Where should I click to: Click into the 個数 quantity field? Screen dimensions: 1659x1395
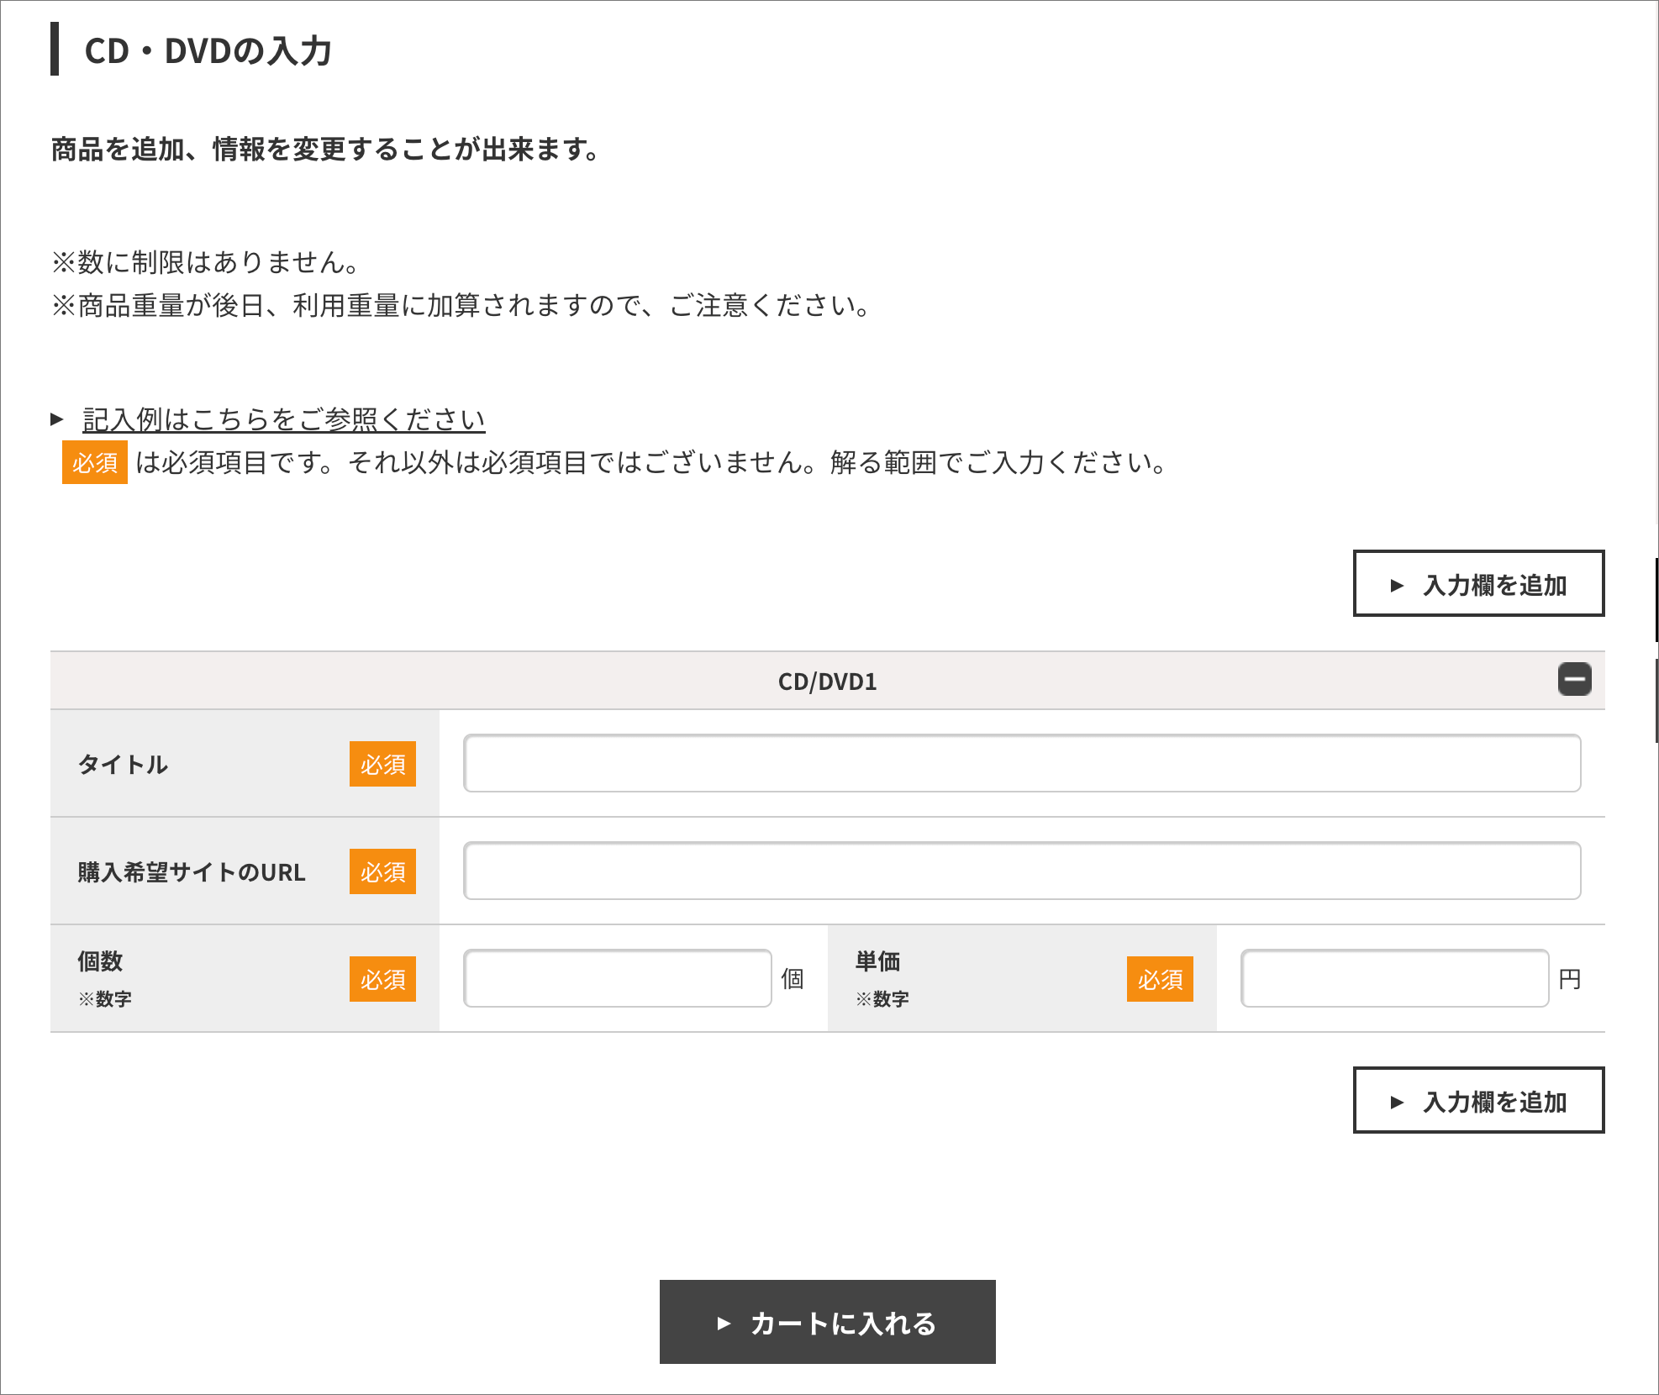coord(617,978)
